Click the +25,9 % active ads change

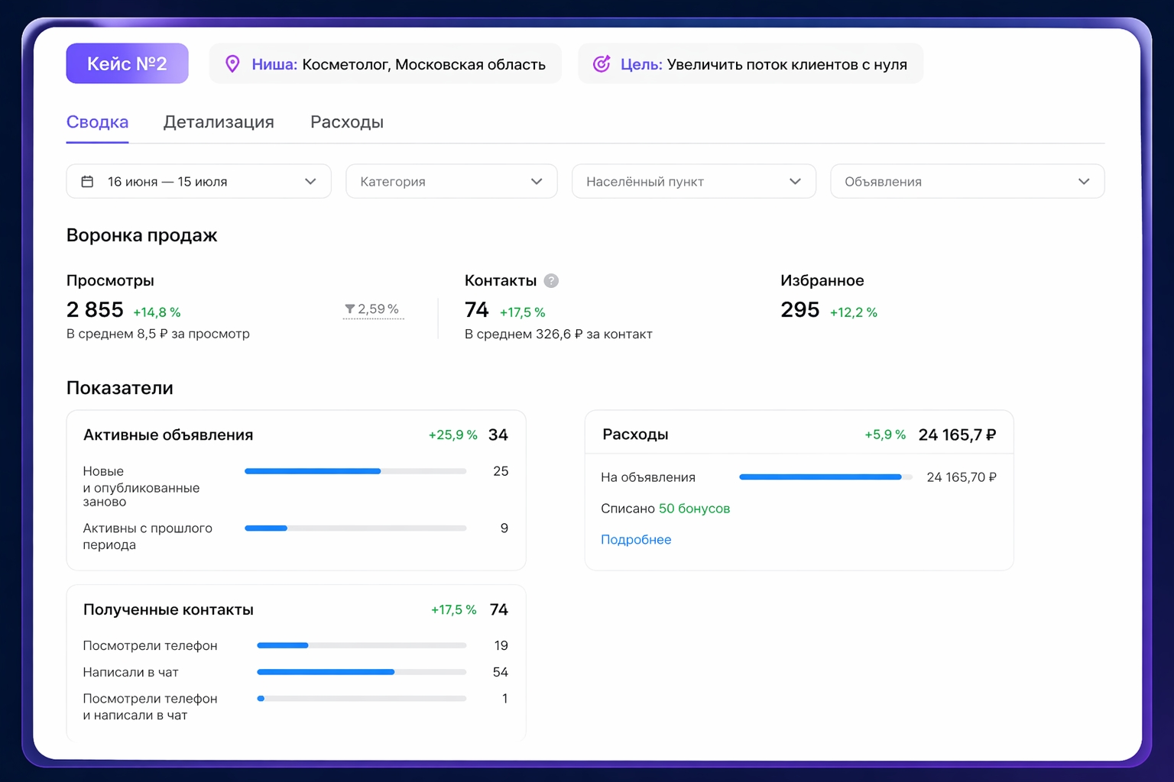[452, 435]
